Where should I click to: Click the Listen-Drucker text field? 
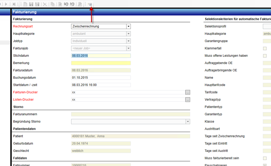128,100
